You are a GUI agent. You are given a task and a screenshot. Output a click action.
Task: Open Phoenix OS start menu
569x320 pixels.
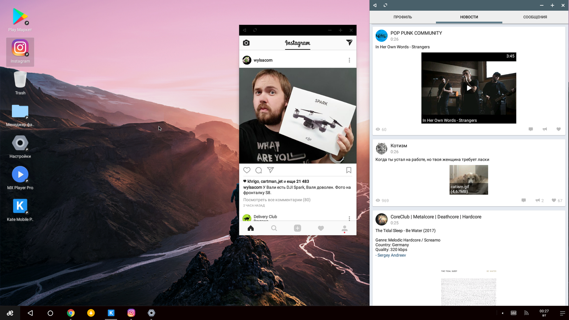coord(10,313)
